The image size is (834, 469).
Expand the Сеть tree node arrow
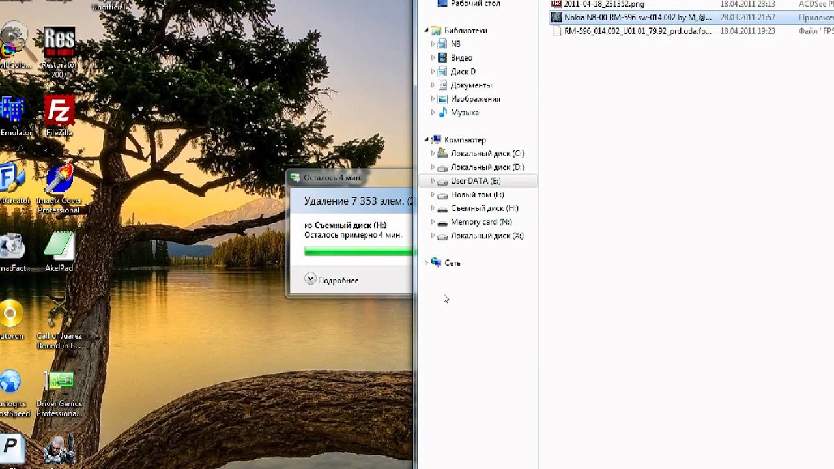(x=427, y=263)
